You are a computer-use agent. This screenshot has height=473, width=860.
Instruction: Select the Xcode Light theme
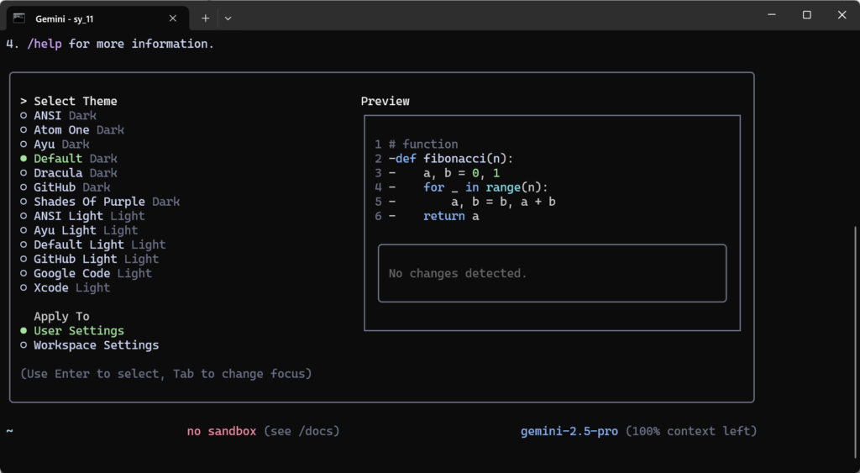click(x=71, y=288)
